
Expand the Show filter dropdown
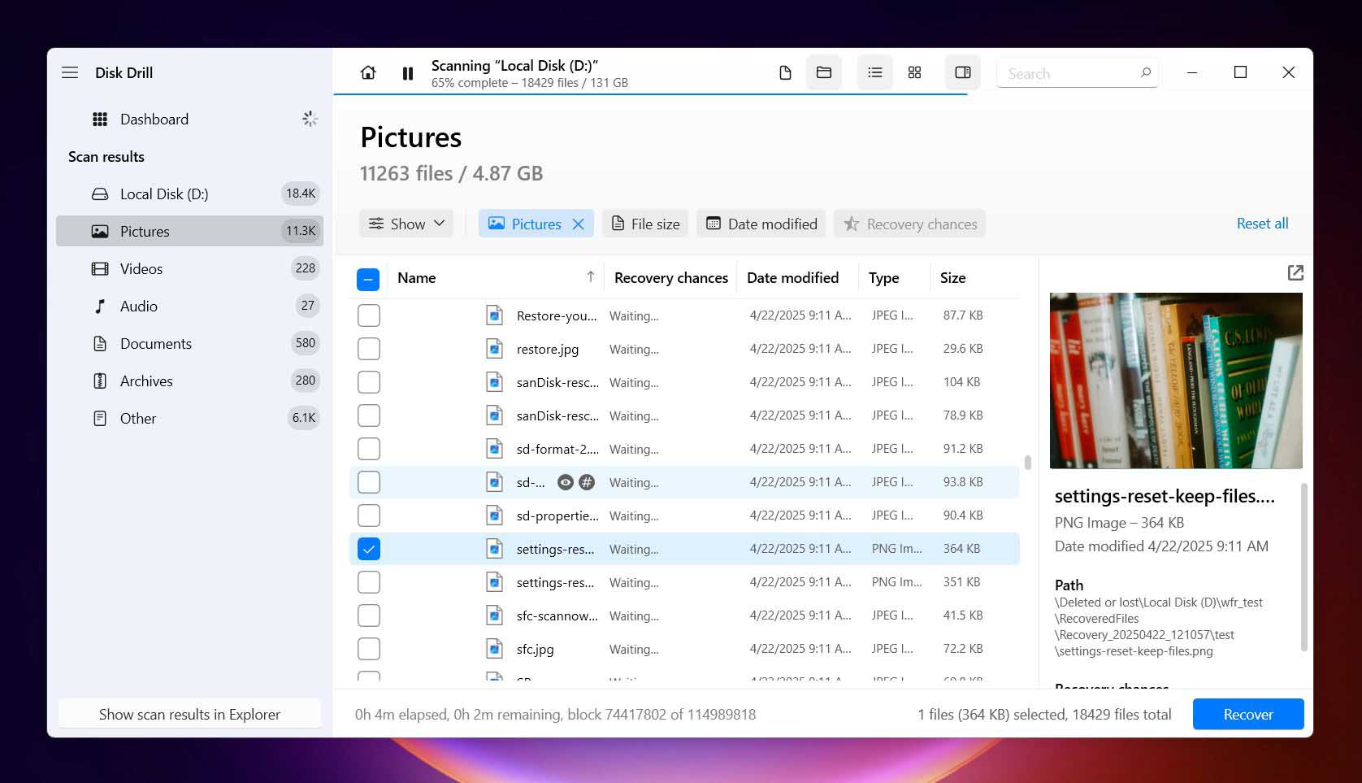pyautogui.click(x=406, y=224)
